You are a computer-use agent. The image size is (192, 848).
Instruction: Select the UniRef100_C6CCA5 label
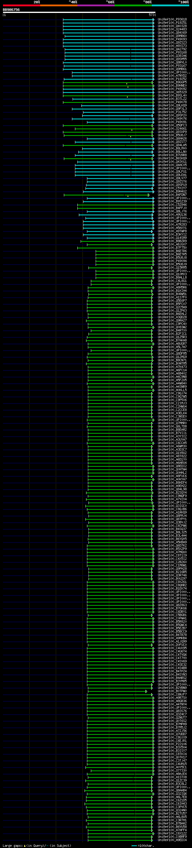pos(172,443)
